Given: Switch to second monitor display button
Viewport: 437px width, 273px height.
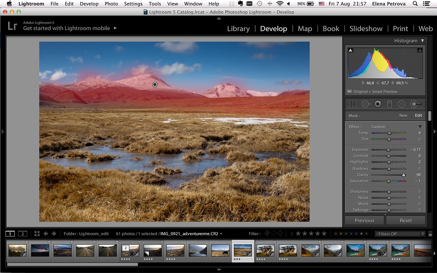Looking at the screenshot, I should click(x=22, y=233).
